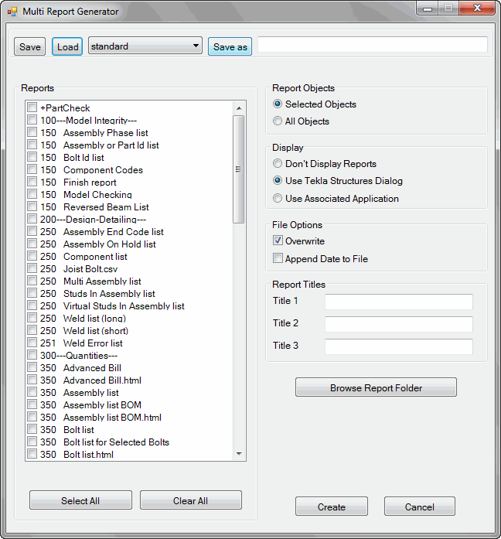Check 350 Advanced Bill

pyautogui.click(x=32, y=367)
